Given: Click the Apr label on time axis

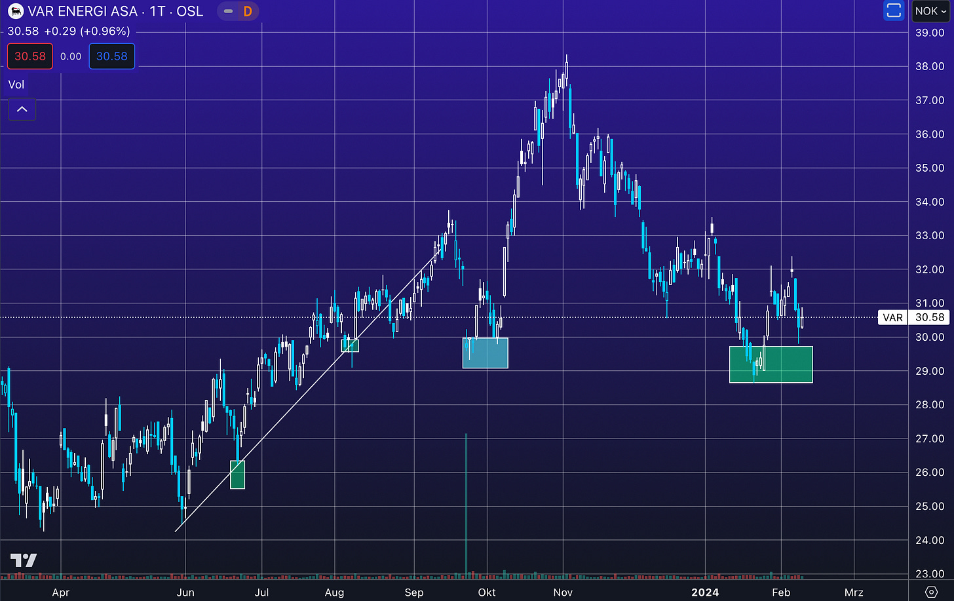Looking at the screenshot, I should 60,592.
